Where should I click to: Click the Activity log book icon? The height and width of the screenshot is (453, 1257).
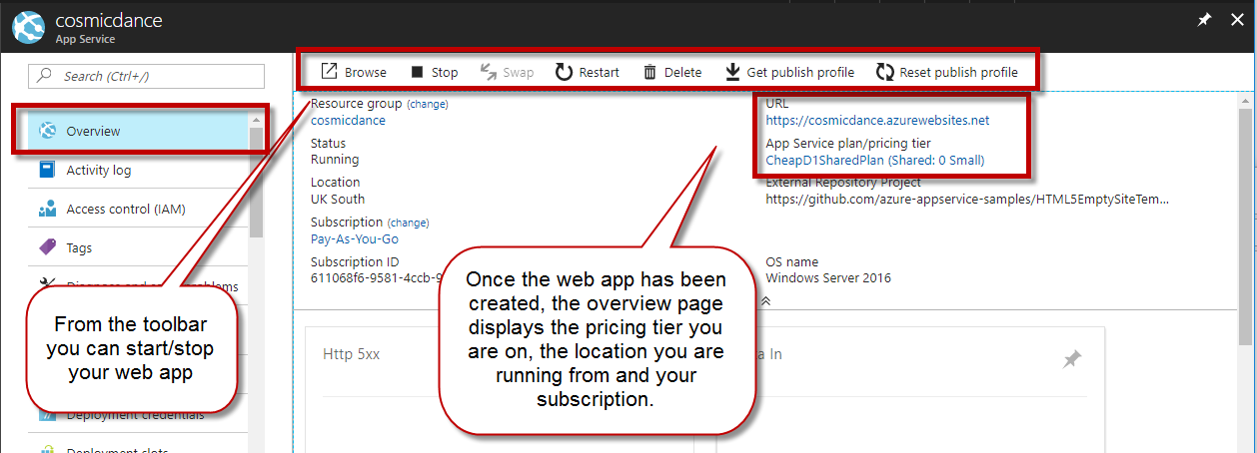point(47,170)
